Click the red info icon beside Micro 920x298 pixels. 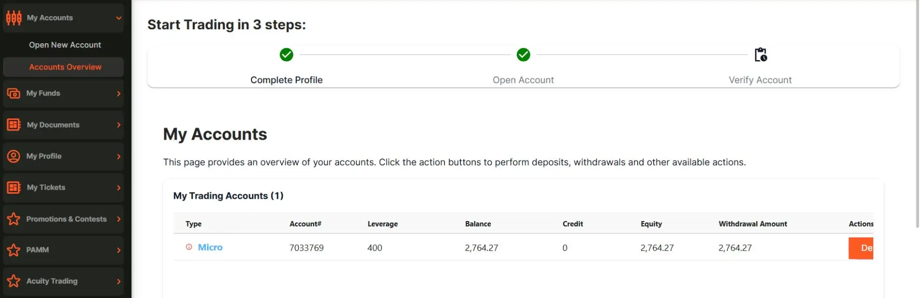(189, 247)
